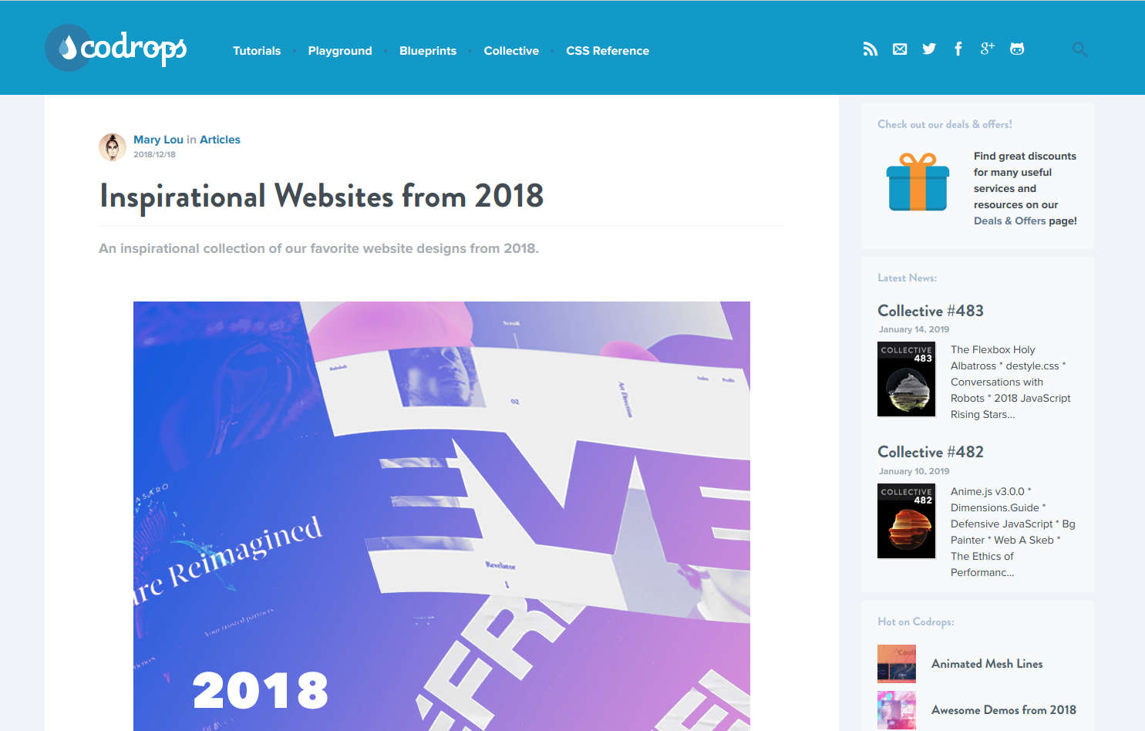The width and height of the screenshot is (1145, 731).
Task: Open the GitHub cat icon
Action: point(1017,49)
